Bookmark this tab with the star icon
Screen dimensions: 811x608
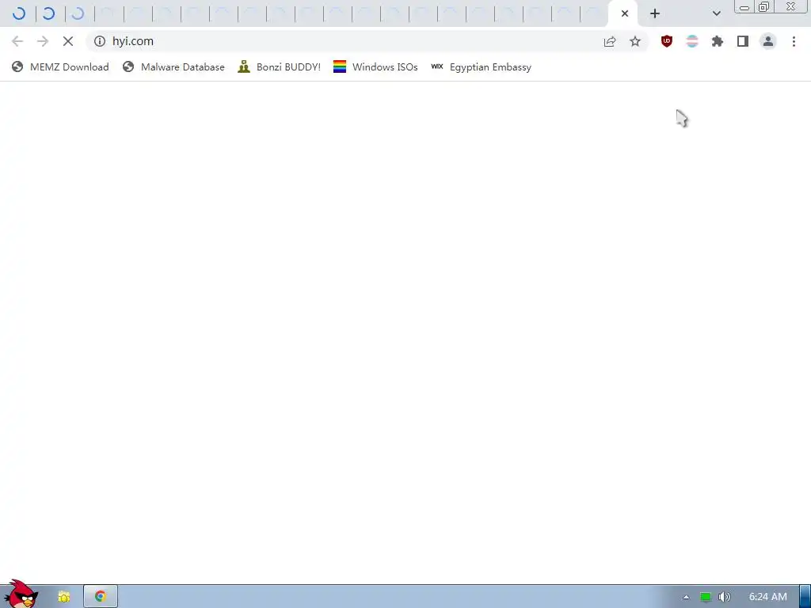click(x=635, y=41)
